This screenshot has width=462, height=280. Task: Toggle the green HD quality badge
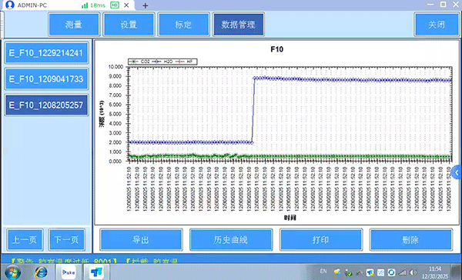pyautogui.click(x=114, y=5)
